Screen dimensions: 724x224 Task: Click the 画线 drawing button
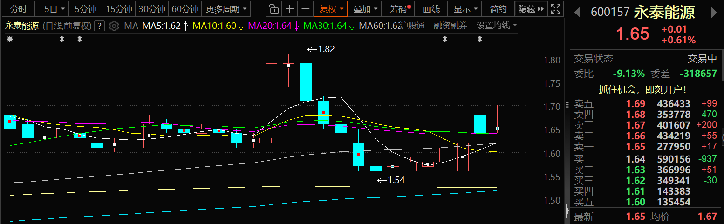pos(431,9)
